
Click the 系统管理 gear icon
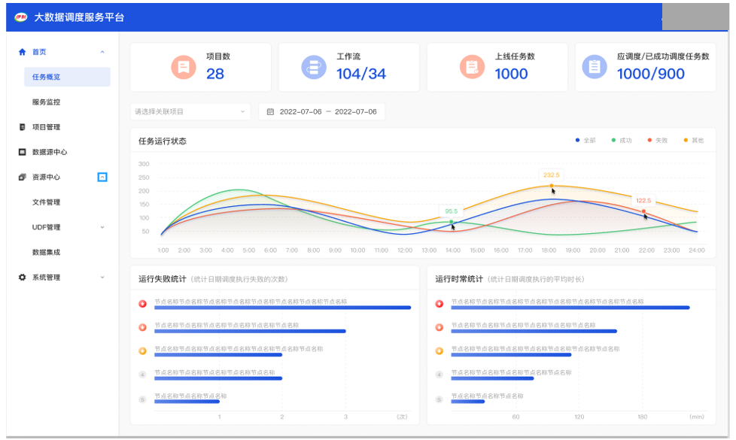[x=22, y=278]
